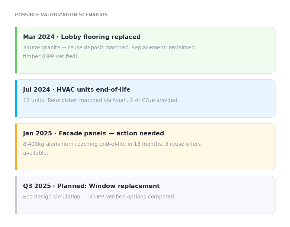290x227 pixels.
Task: Click the green accent bar on Lobby flooring card
Action: (16, 50)
